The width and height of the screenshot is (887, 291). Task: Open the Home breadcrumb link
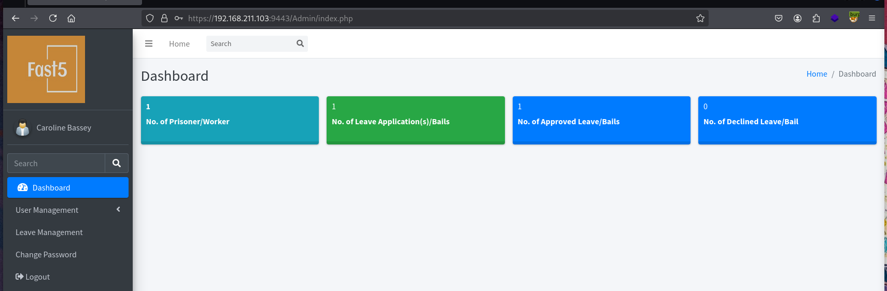[x=816, y=74]
